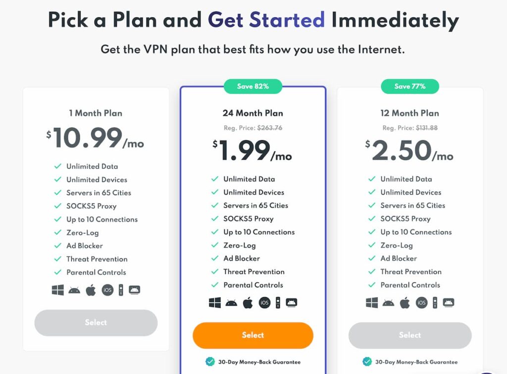
Task: Click the $1.99/mo price
Action: 252,151
